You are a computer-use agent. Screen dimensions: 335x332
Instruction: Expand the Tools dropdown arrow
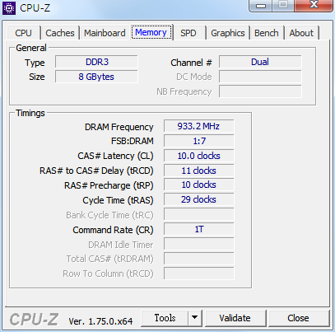coord(195,318)
